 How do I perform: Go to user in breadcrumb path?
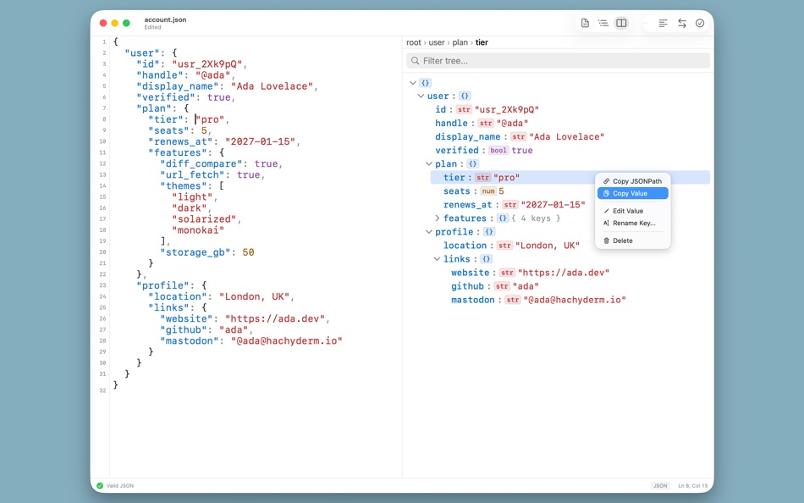(437, 42)
